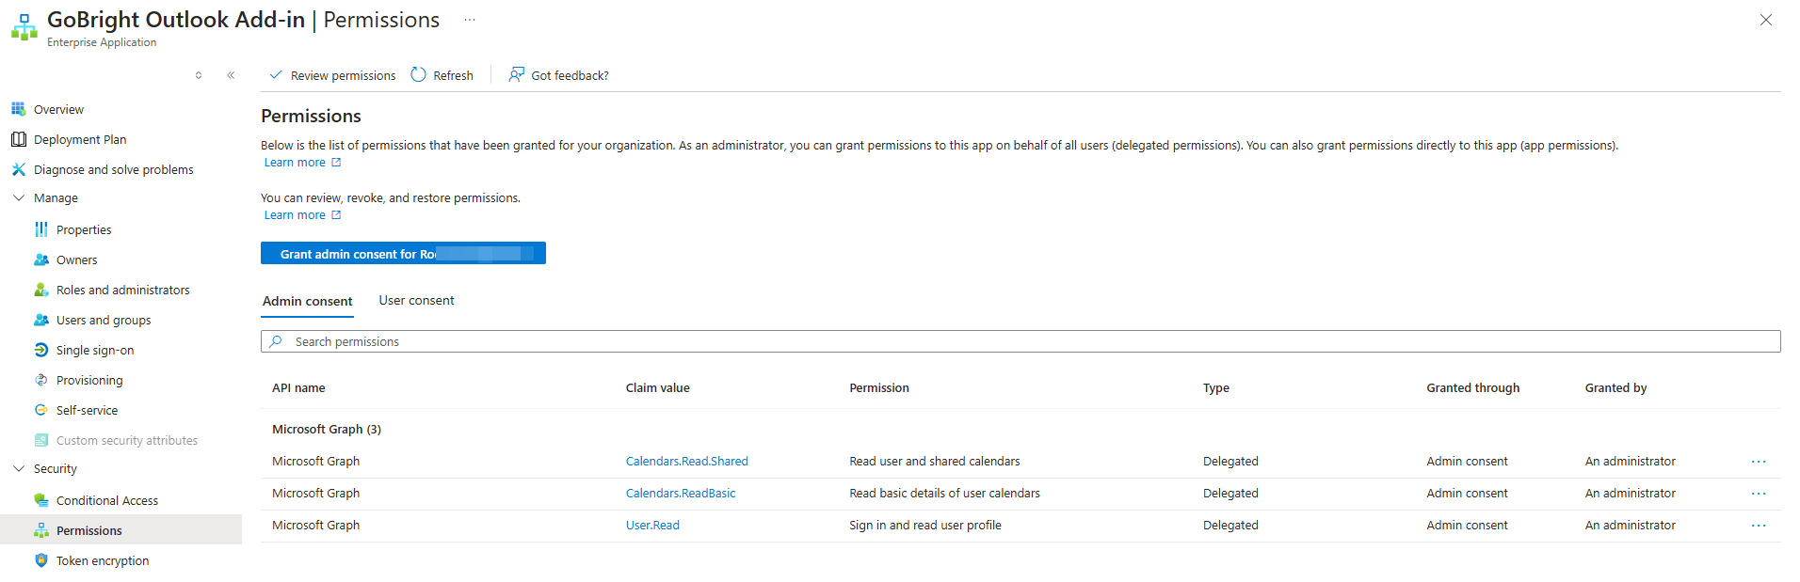The image size is (1800, 582).
Task: Click the Properties bars icon
Action: click(x=40, y=229)
